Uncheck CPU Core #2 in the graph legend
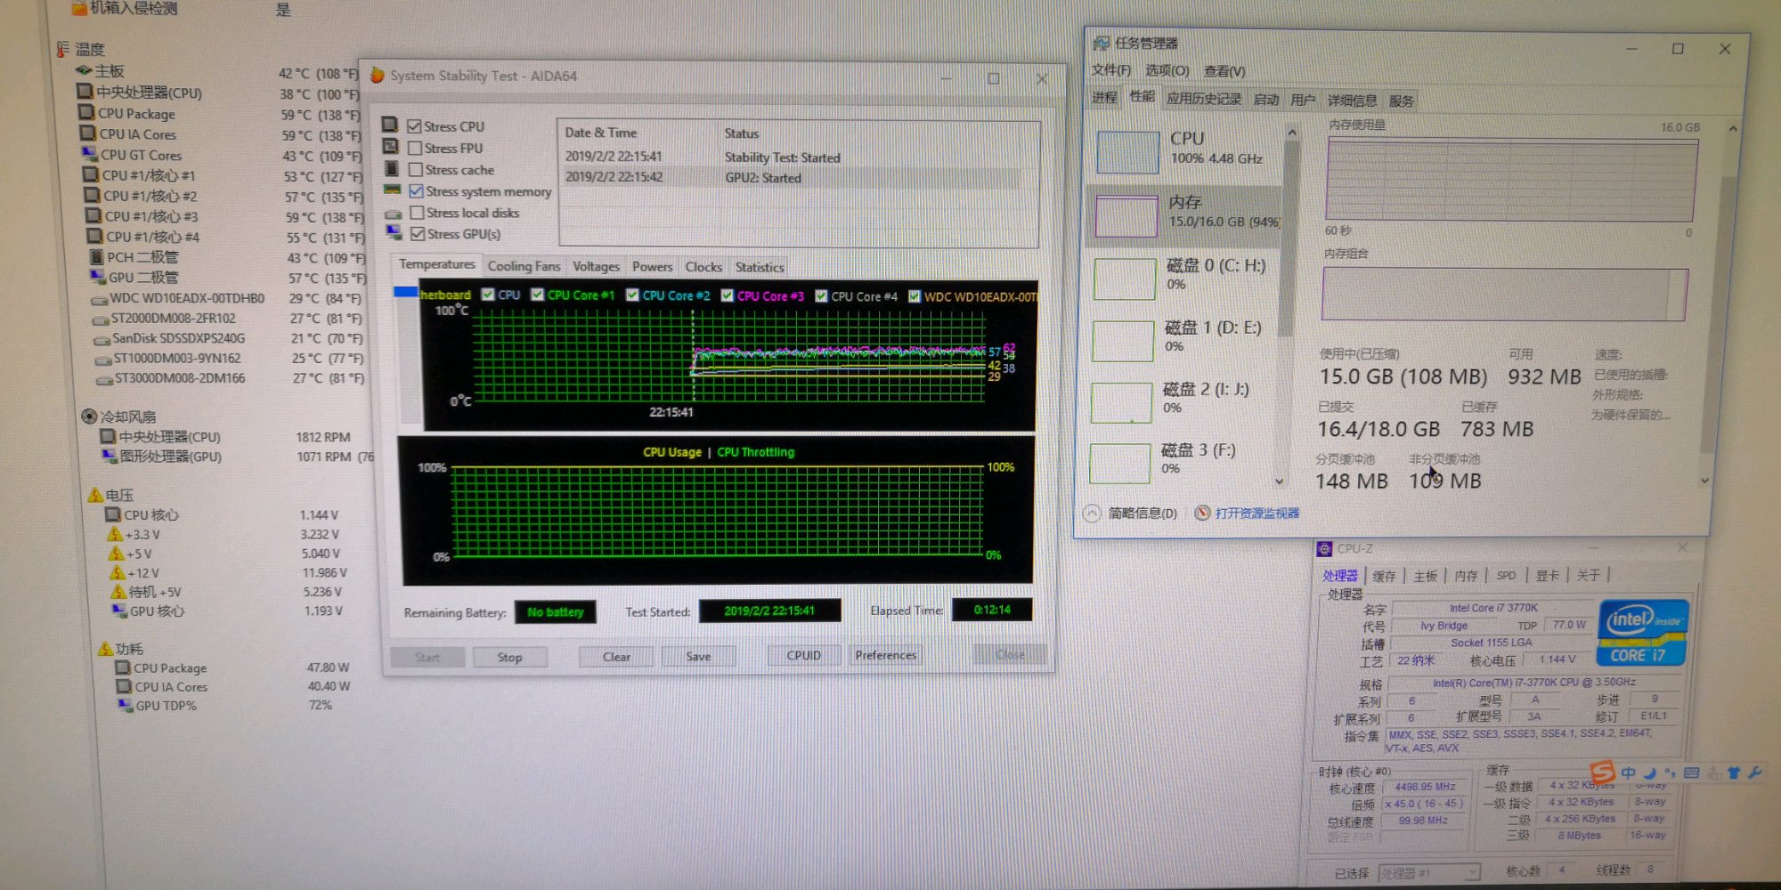 coord(632,295)
